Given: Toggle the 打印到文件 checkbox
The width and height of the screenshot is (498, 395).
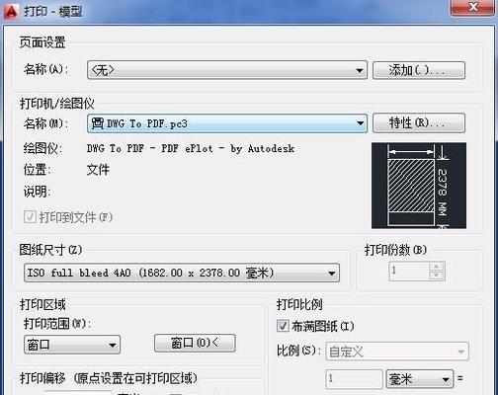Looking at the screenshot, I should (30, 217).
